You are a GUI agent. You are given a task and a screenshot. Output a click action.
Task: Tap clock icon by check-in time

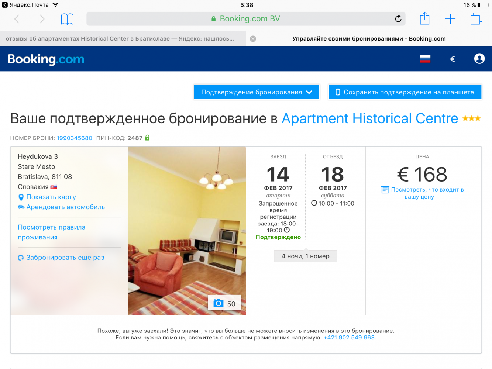[x=287, y=230]
